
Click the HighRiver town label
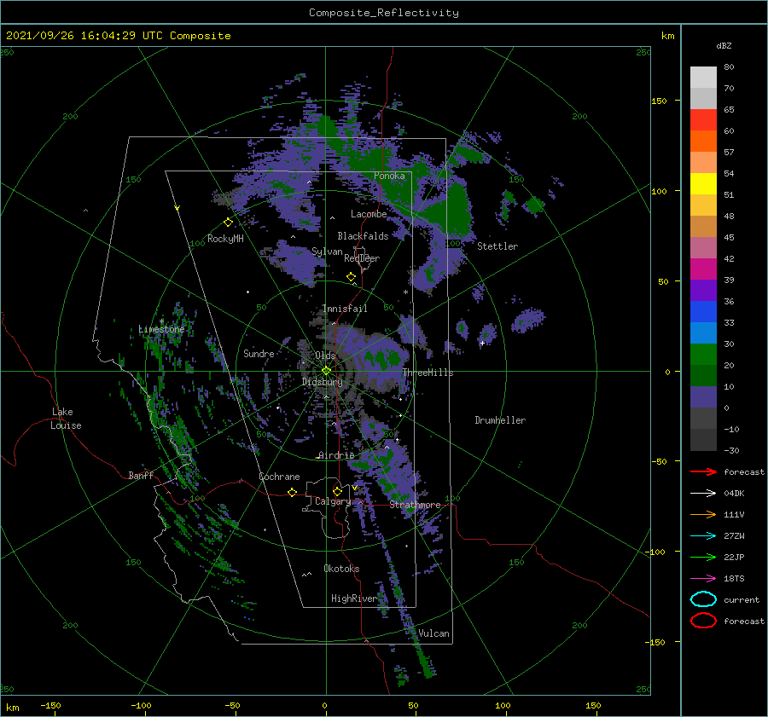coord(353,598)
